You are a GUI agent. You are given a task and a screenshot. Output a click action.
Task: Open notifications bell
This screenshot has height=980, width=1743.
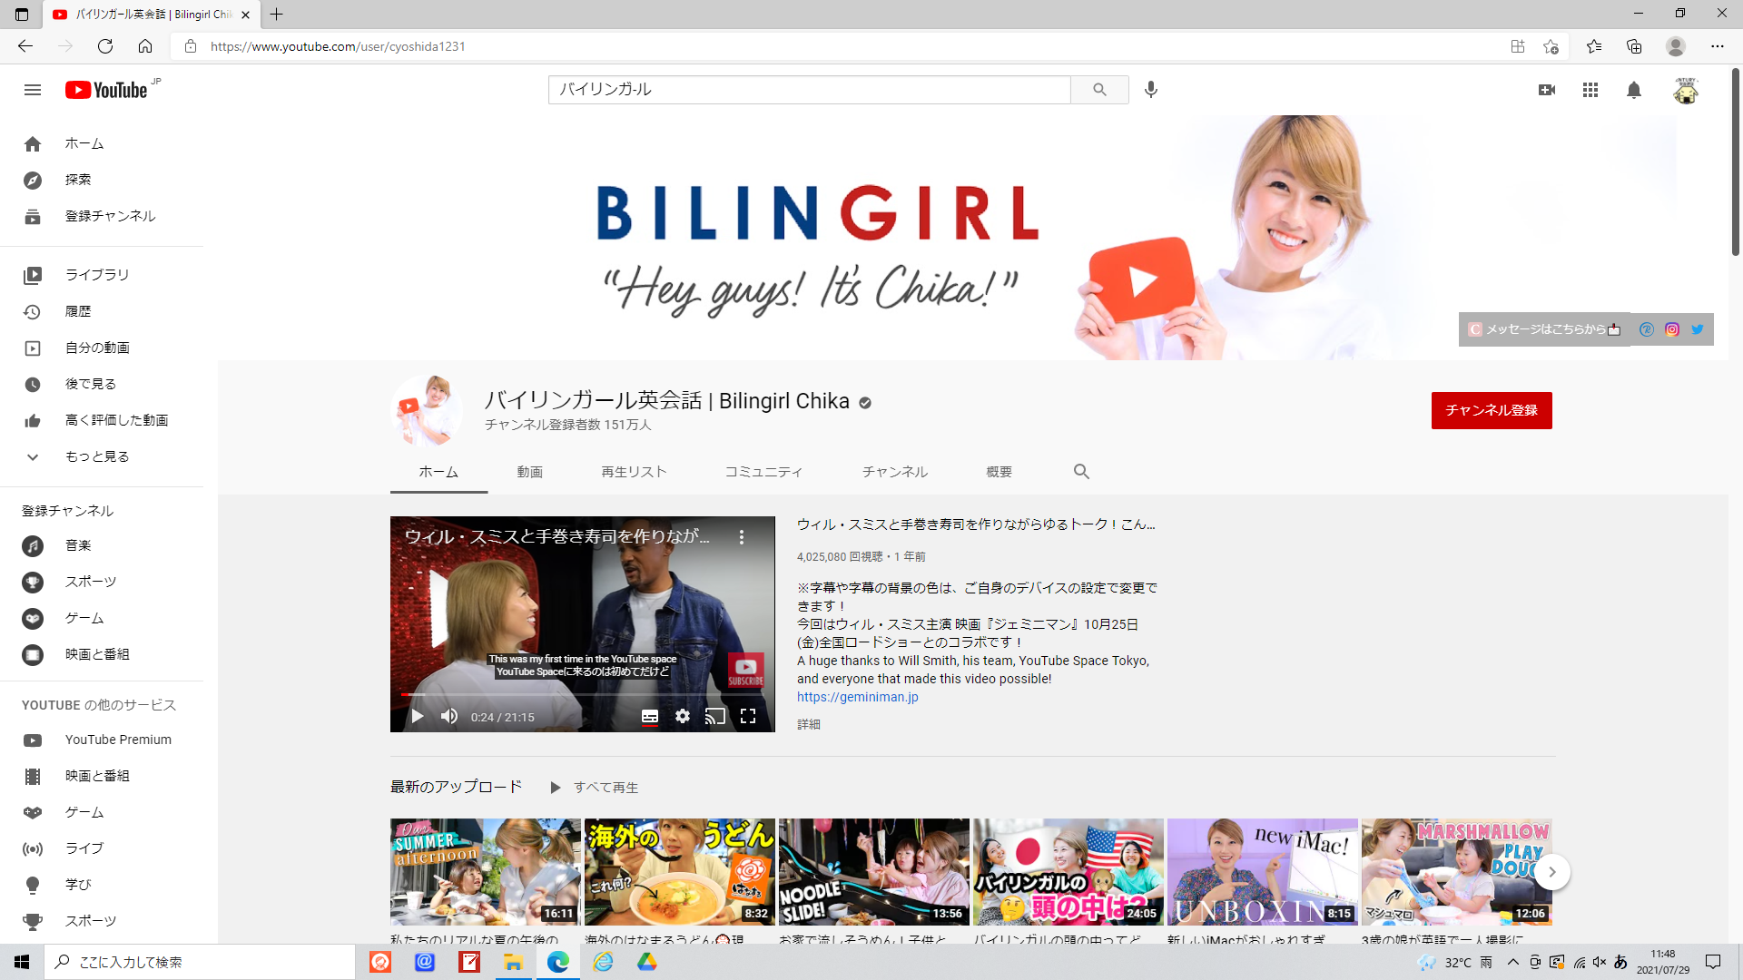[1634, 90]
